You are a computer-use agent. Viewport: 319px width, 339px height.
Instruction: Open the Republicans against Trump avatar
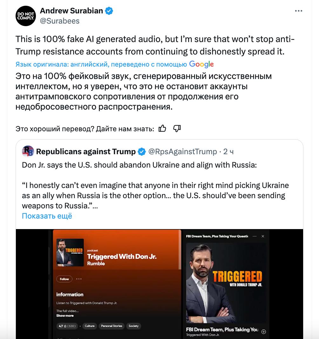point(28,151)
